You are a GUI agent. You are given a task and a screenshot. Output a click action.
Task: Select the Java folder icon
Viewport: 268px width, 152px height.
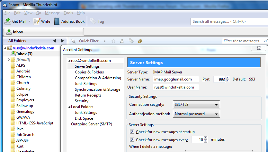(x=13, y=129)
